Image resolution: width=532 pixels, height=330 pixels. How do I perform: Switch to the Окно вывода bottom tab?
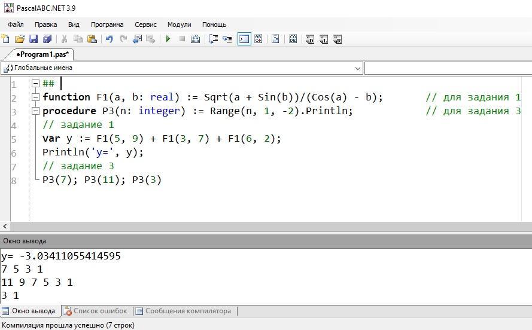(x=31, y=311)
